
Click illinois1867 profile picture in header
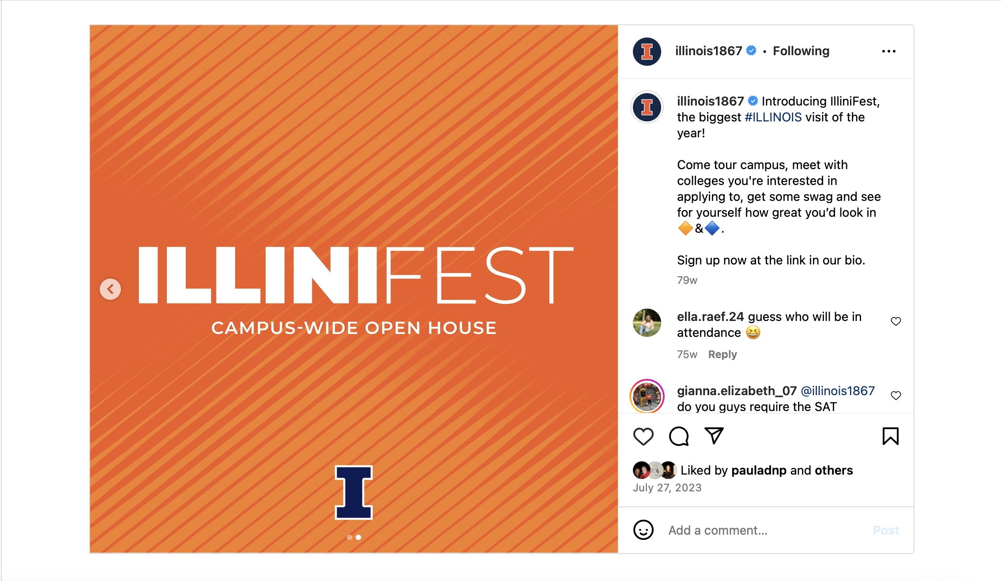[x=647, y=51]
